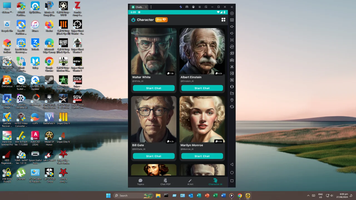Open Walter White portrait thumbnail

154,51
